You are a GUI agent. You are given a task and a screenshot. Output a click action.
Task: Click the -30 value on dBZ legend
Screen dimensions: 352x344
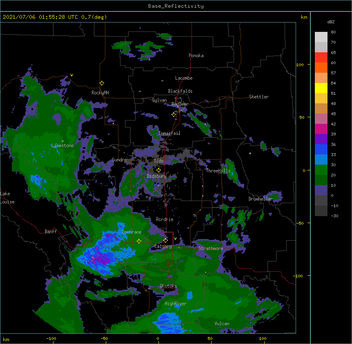click(334, 216)
